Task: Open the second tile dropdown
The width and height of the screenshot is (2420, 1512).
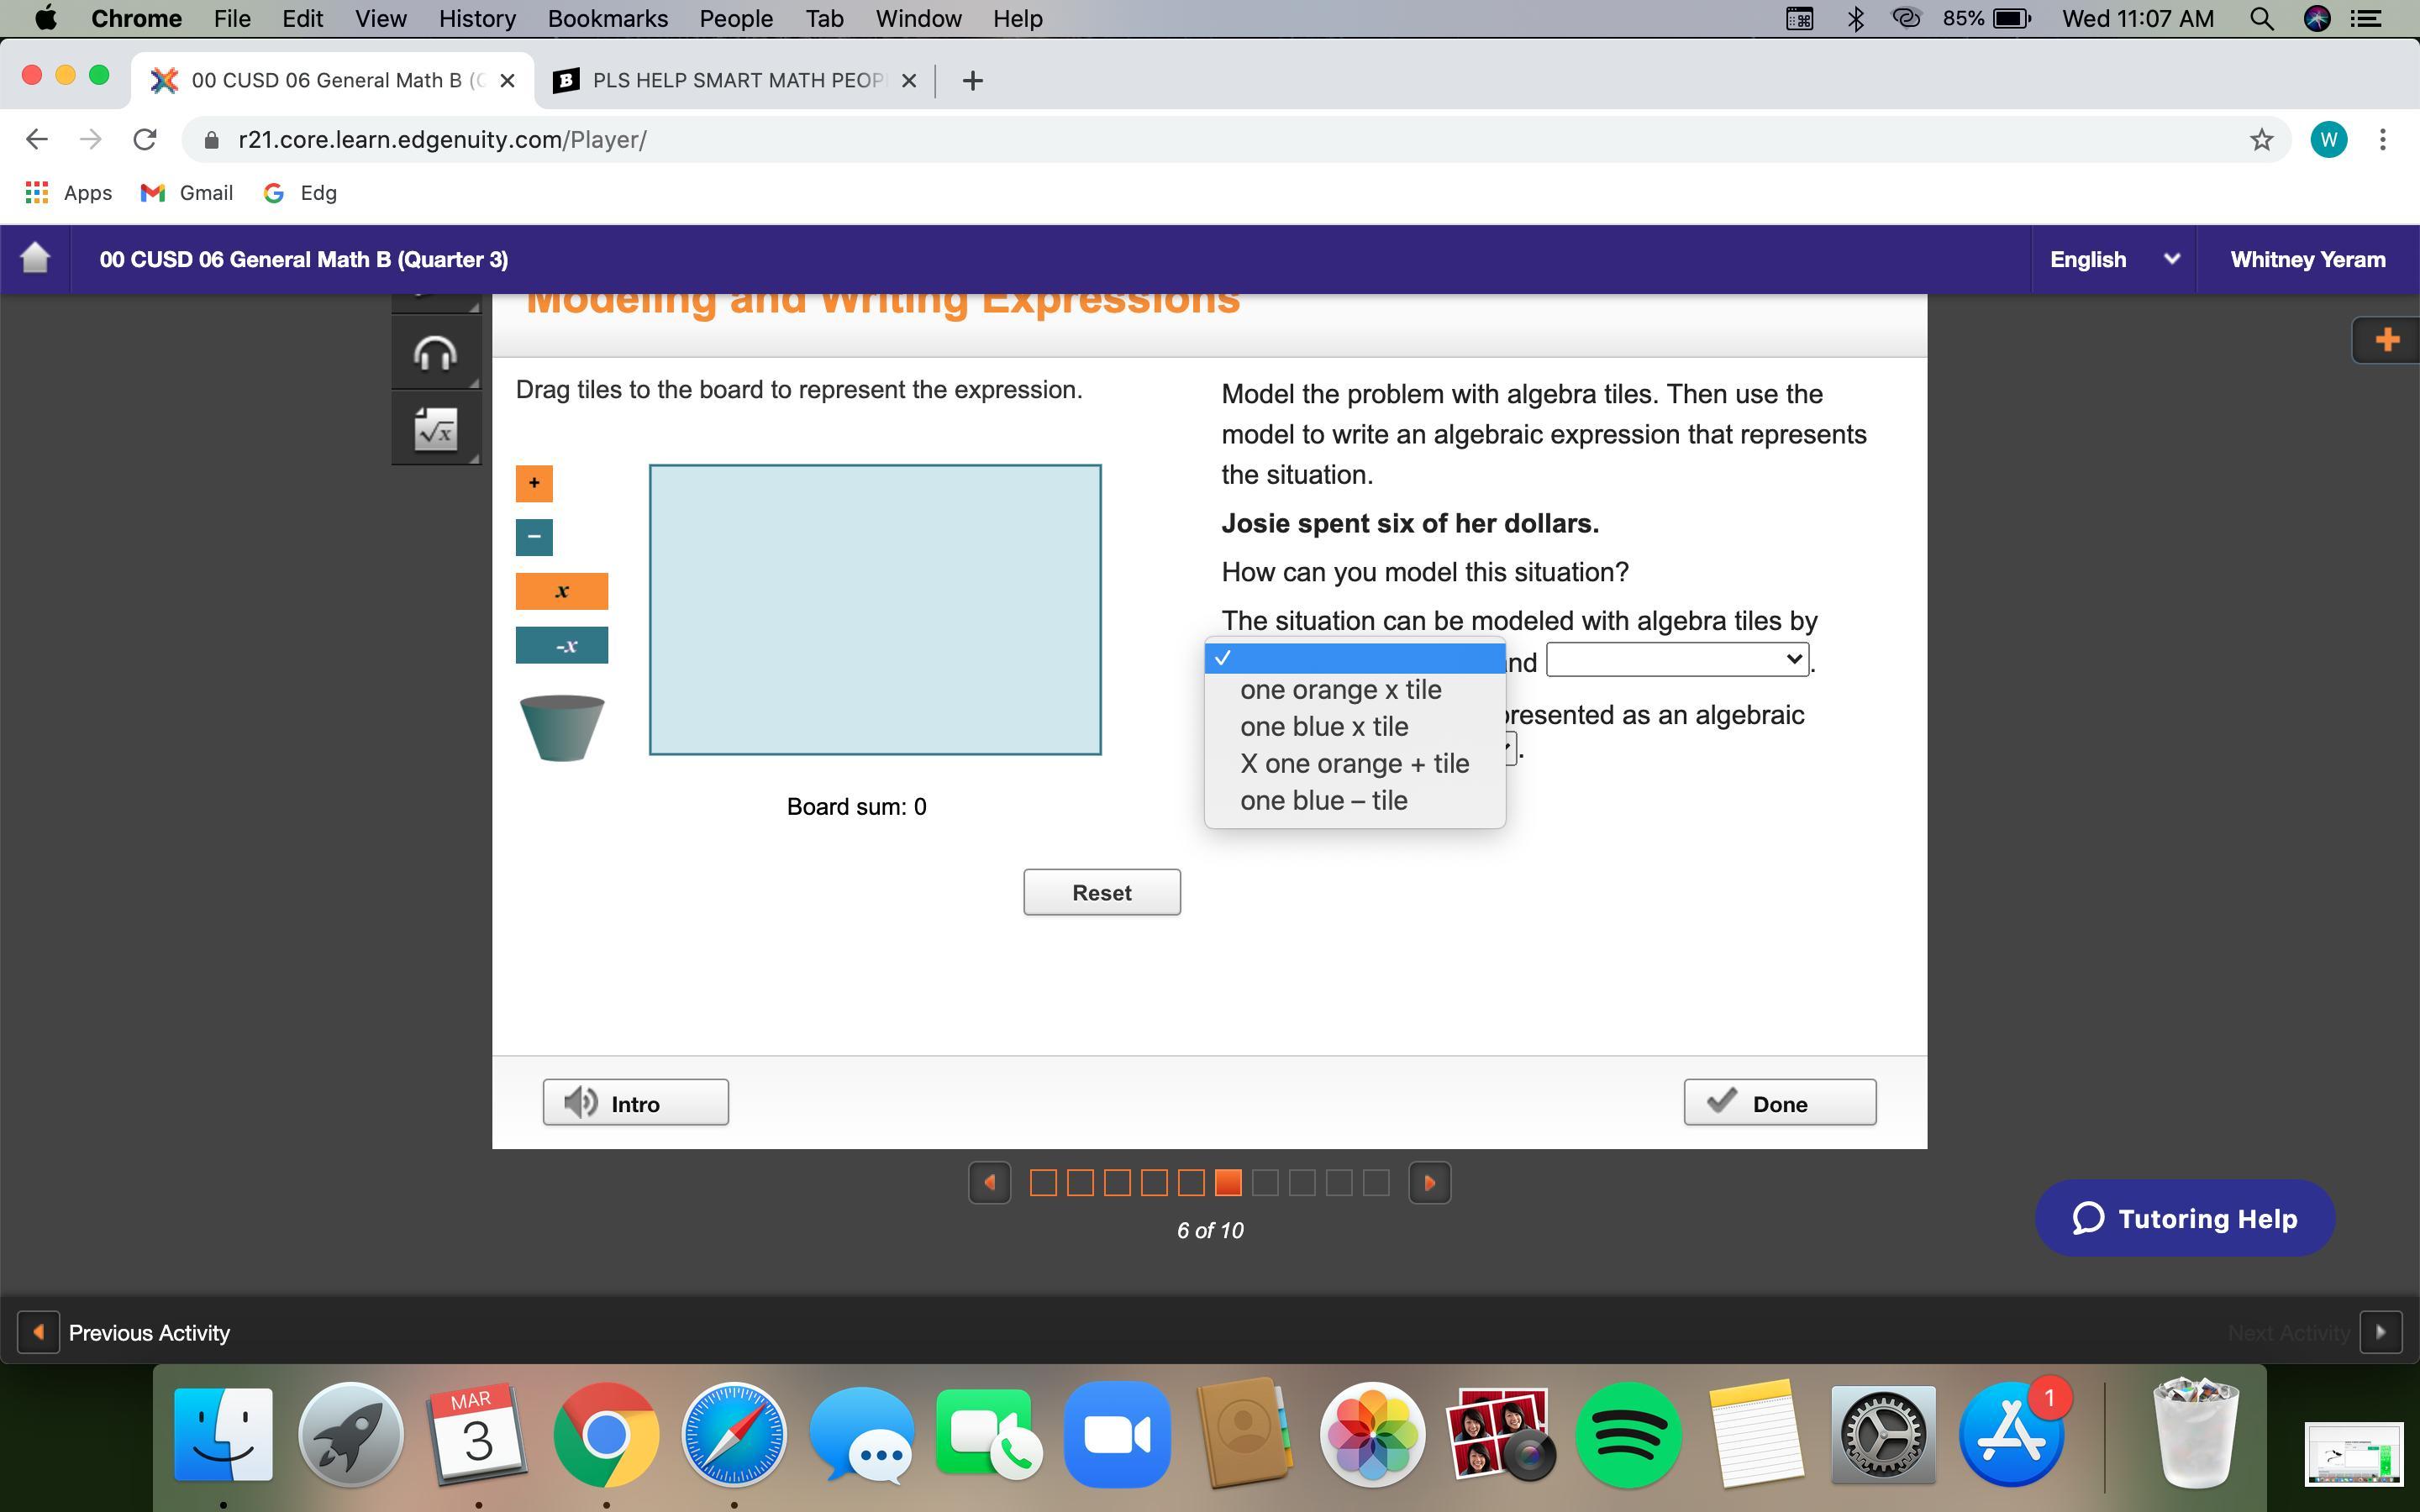Action: click(1676, 660)
